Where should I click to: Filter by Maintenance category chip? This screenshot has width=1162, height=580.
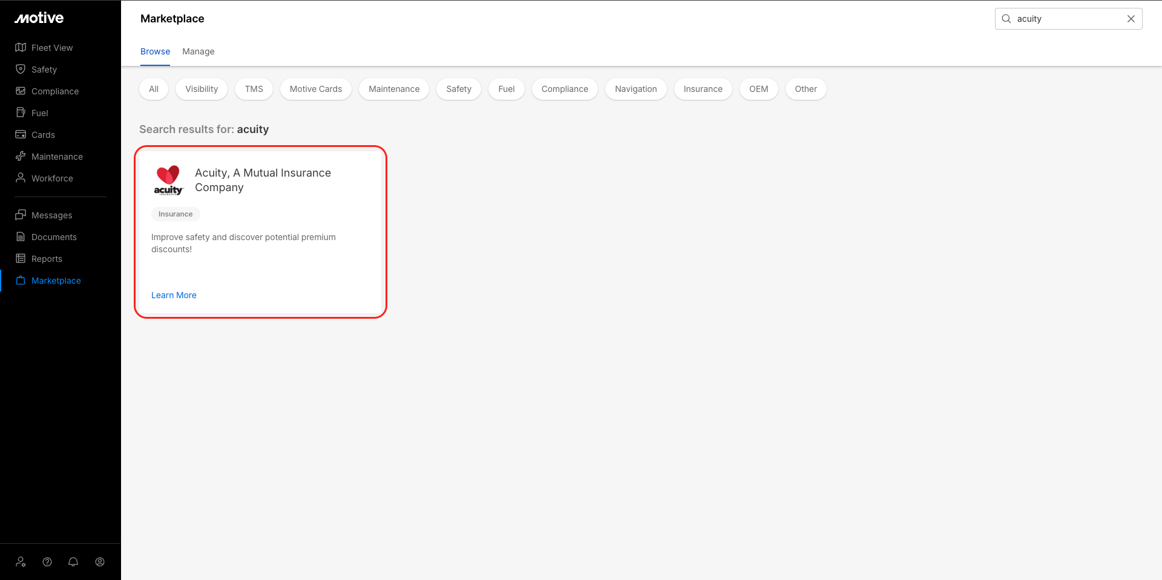[394, 89]
